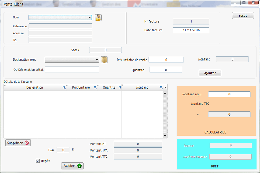Click the Montant reçu input field
Image resolution: width=260 pixels, height=173 pixels.
click(229, 94)
